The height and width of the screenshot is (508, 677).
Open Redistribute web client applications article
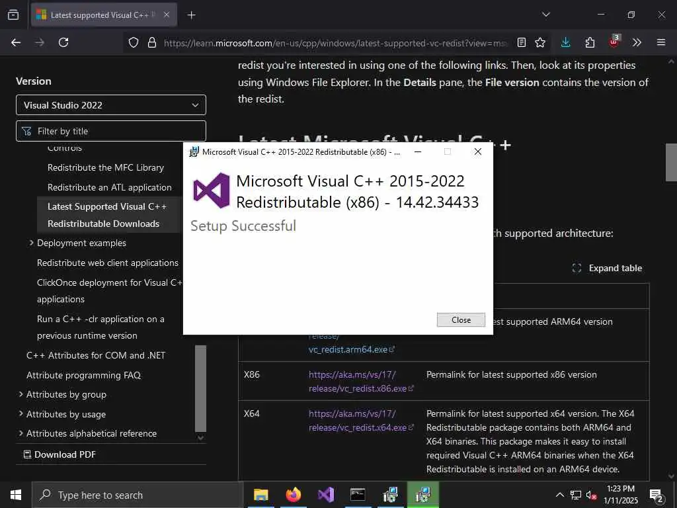(x=108, y=263)
